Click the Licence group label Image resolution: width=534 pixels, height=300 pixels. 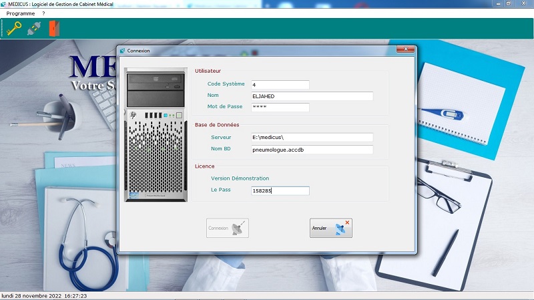pos(205,166)
